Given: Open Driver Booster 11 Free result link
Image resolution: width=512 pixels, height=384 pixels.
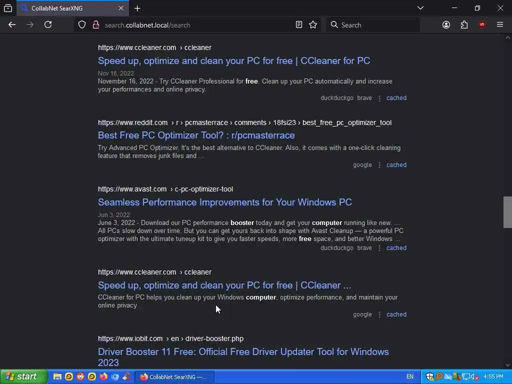Looking at the screenshot, I should click(x=243, y=357).
